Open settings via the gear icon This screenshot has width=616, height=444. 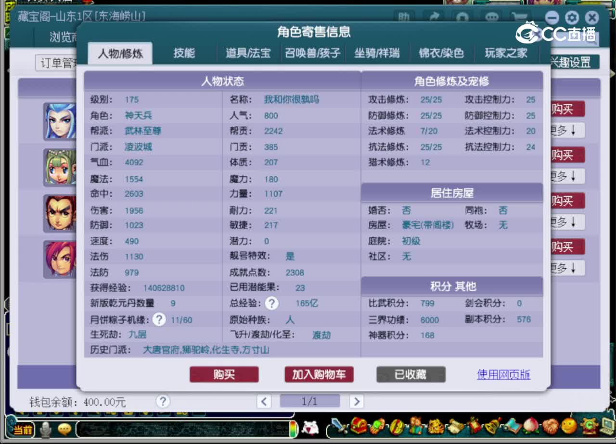[571, 17]
